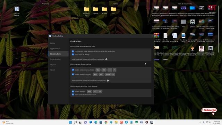
Task: Toggle Show your recent search results
Action: (x=73, y=94)
